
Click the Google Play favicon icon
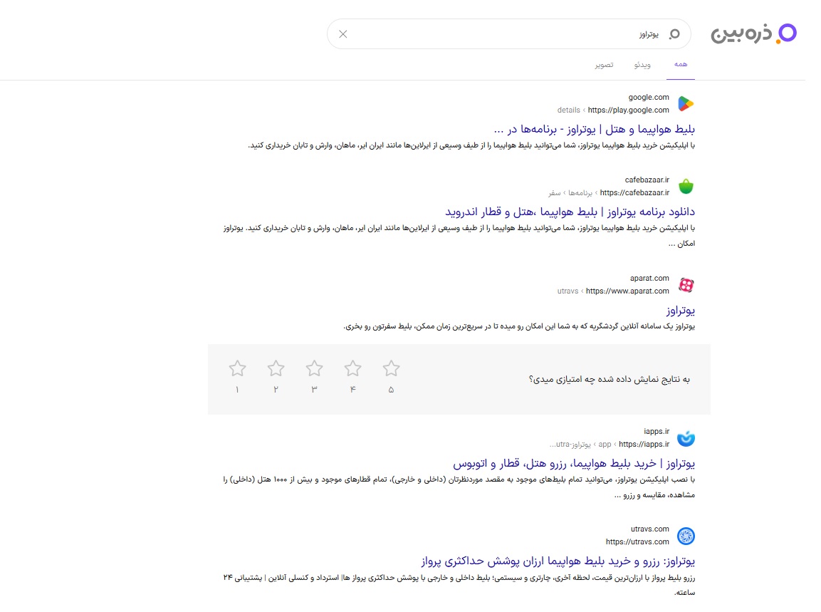click(x=686, y=103)
